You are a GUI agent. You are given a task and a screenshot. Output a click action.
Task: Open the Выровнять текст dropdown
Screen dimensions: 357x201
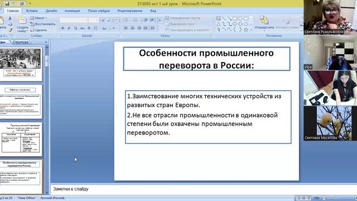click(x=181, y=24)
